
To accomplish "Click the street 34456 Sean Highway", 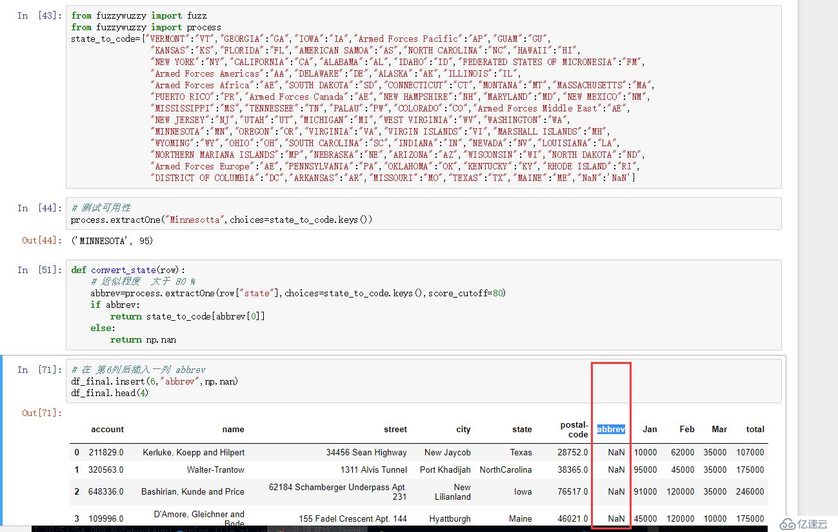I will click(x=366, y=452).
